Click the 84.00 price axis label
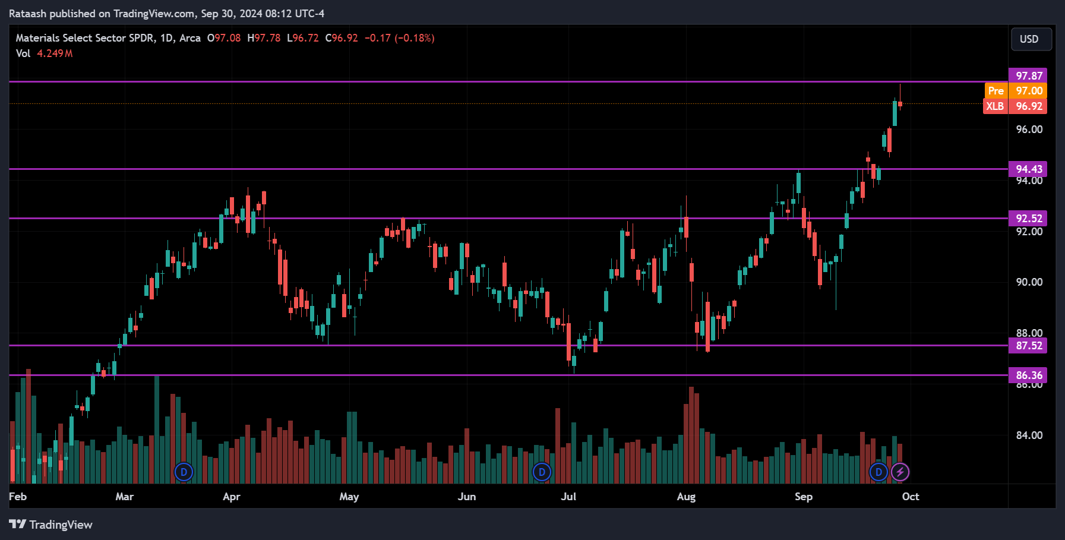The width and height of the screenshot is (1065, 540). [x=1029, y=435]
